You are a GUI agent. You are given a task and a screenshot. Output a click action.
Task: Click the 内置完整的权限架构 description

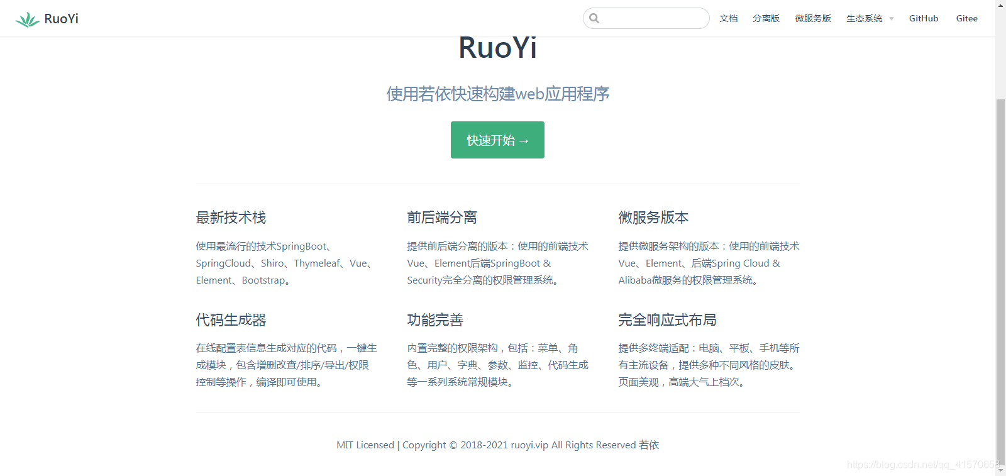pyautogui.click(x=497, y=365)
